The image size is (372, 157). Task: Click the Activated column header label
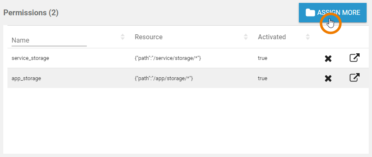pyautogui.click(x=272, y=37)
